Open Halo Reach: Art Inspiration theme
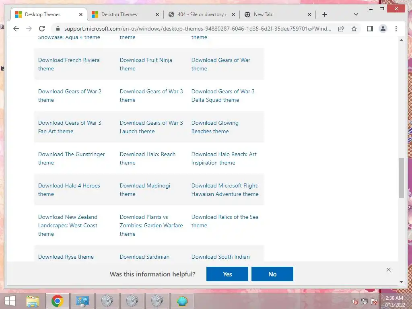412x309 pixels. point(224,159)
